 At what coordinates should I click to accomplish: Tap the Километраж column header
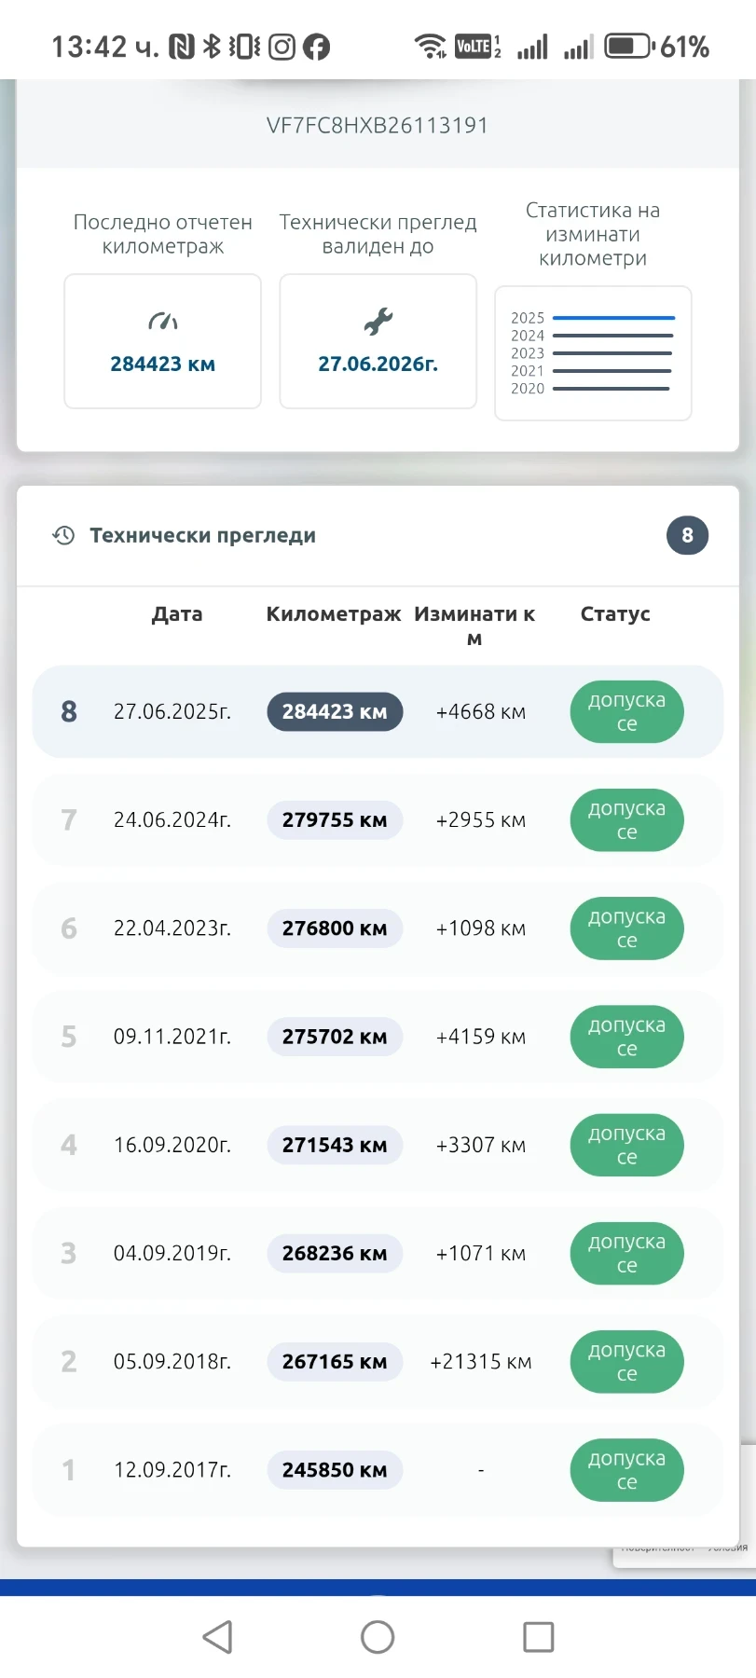coord(333,614)
